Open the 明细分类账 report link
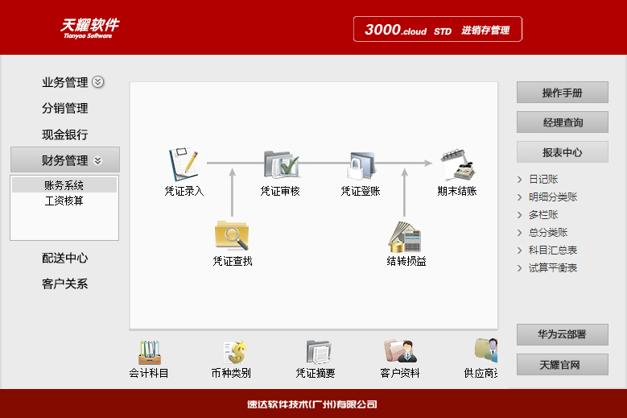The image size is (627, 418). pyautogui.click(x=552, y=197)
